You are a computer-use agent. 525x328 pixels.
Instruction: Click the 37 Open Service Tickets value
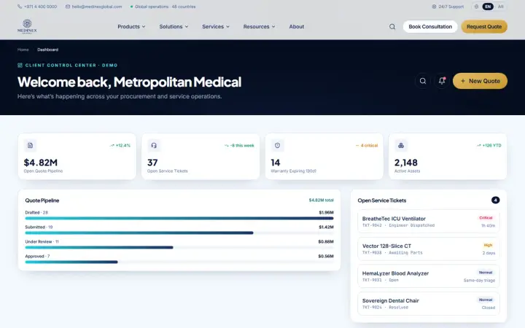(152, 163)
